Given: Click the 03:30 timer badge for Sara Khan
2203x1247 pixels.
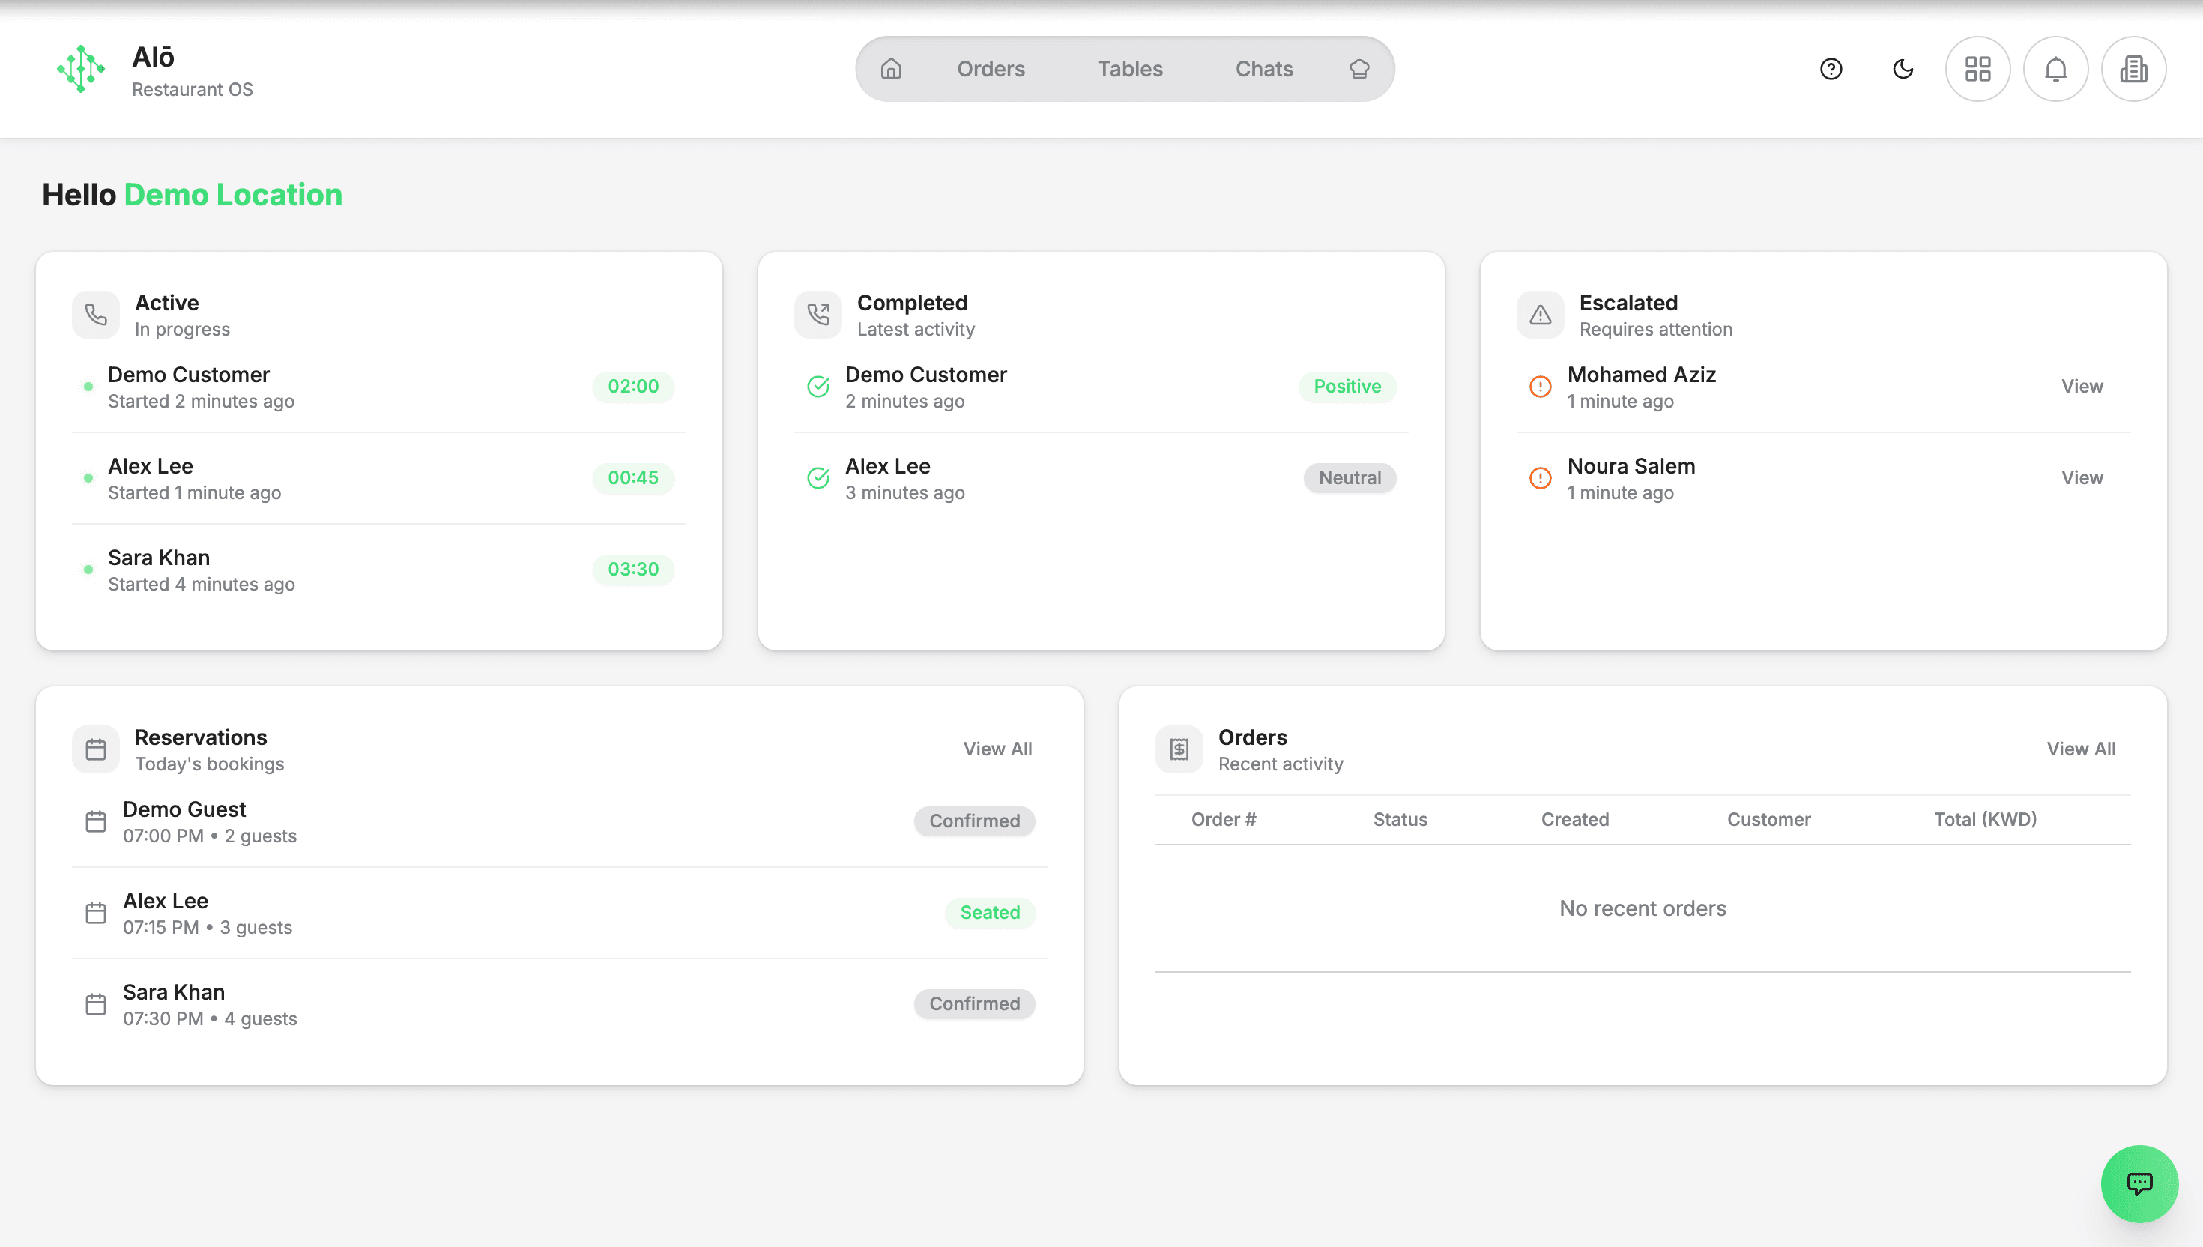Looking at the screenshot, I should [x=632, y=569].
